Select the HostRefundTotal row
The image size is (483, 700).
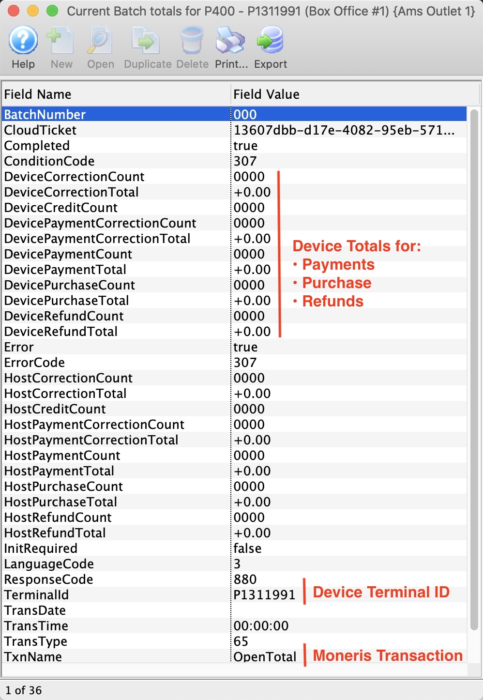tap(234, 533)
